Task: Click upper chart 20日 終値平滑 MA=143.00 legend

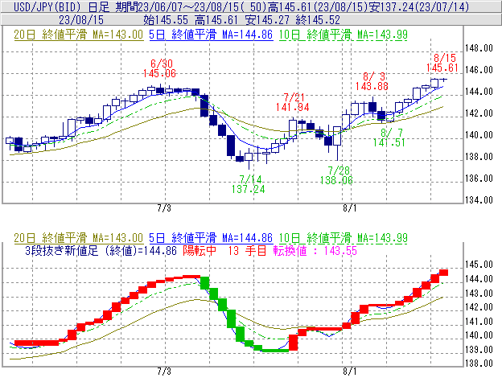Action: [x=79, y=35]
